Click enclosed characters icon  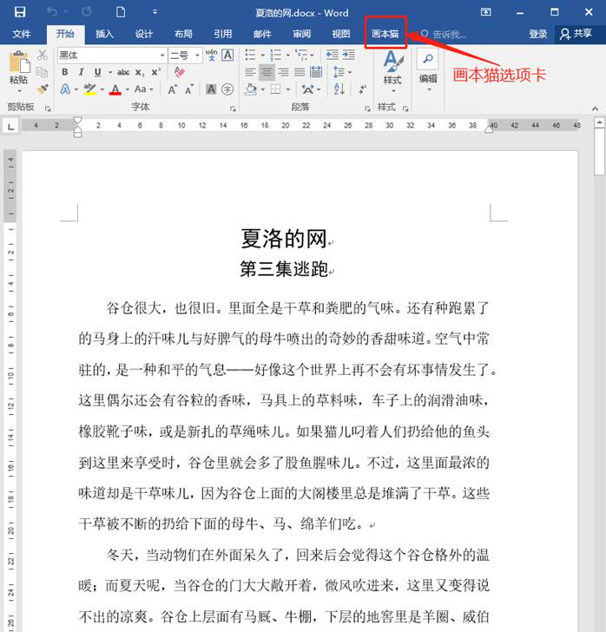pos(227,89)
